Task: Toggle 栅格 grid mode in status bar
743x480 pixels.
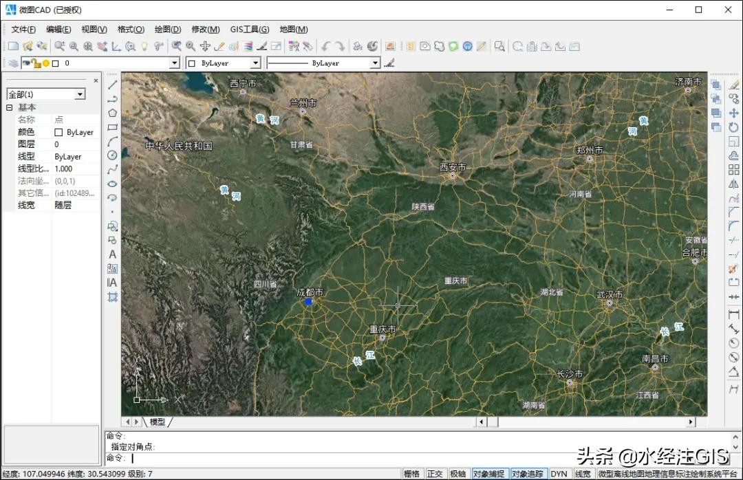Action: (x=412, y=474)
